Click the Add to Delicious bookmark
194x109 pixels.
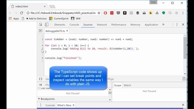tap(36, 18)
